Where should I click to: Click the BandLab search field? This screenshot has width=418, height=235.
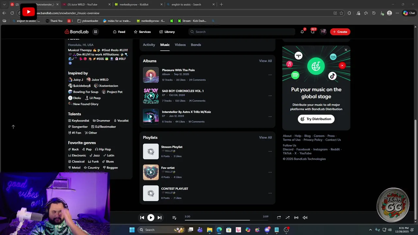(x=242, y=32)
